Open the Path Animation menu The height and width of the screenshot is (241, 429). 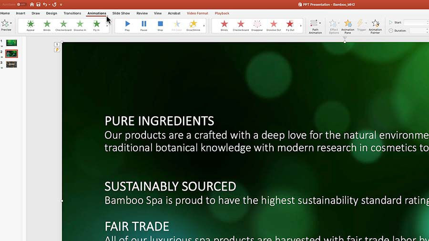click(315, 27)
